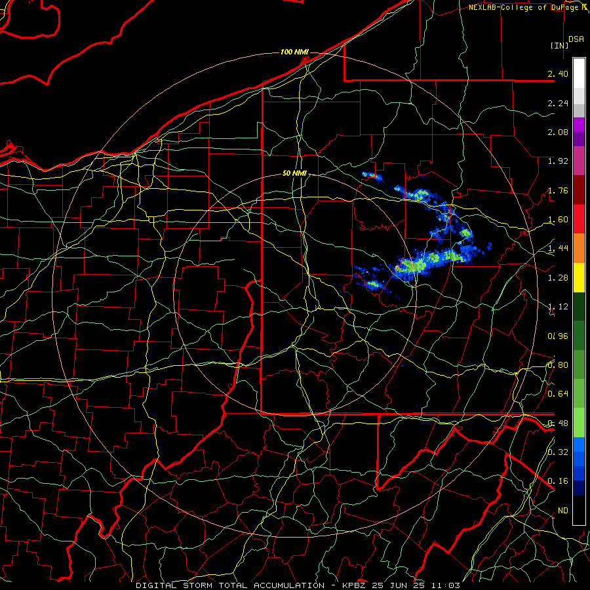Click the '1.92' legend value
Viewport: 590px width, 590px height.
(558, 161)
